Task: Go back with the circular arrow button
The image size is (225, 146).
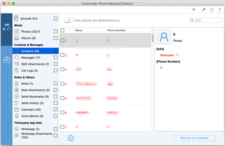Action: click(71, 138)
